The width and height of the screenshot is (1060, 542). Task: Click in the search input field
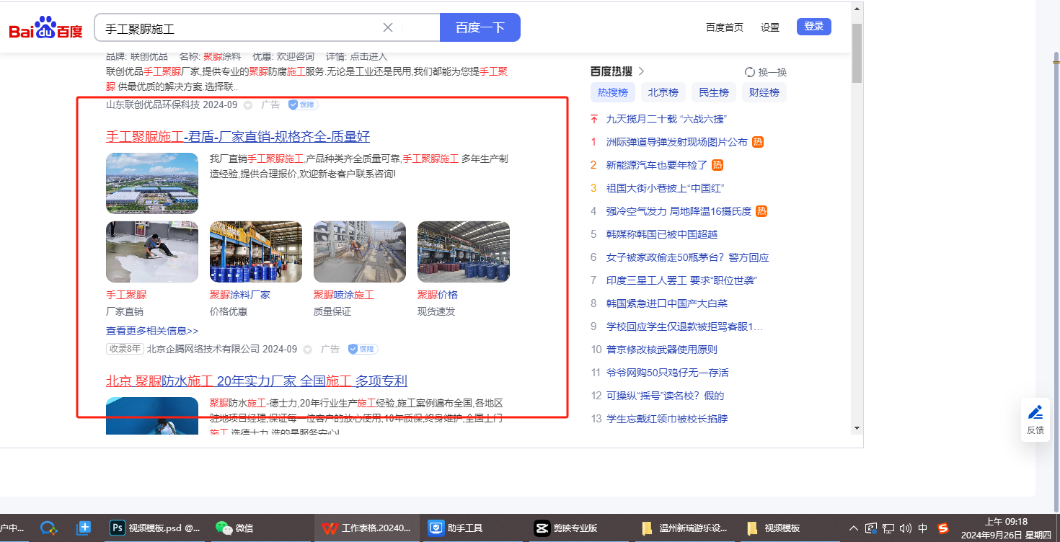coord(238,28)
